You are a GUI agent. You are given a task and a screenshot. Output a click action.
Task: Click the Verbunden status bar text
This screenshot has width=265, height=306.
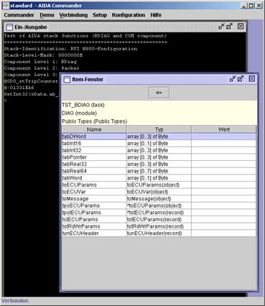pos(15,301)
